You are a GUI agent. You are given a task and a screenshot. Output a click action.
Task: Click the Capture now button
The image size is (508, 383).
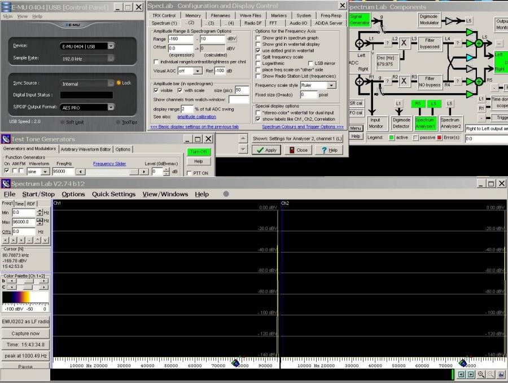[x=25, y=333]
